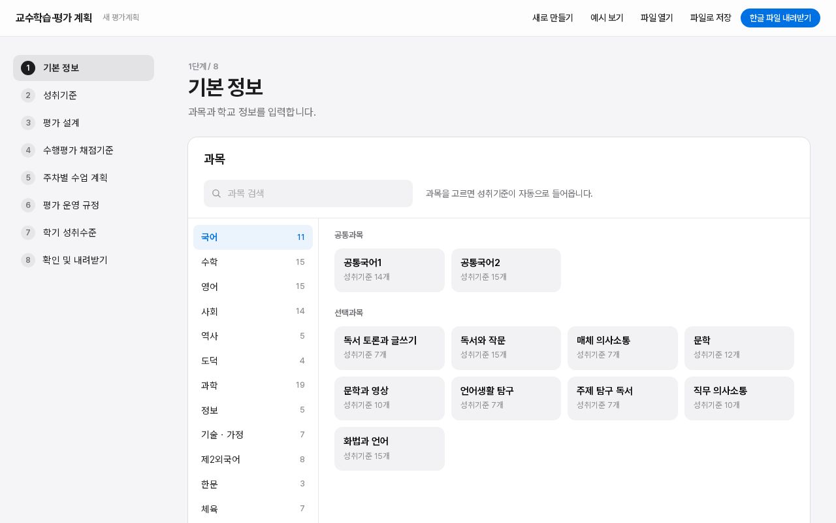836x523 pixels.
Task: Select the 제2외국어 subject category
Action: 253,460
